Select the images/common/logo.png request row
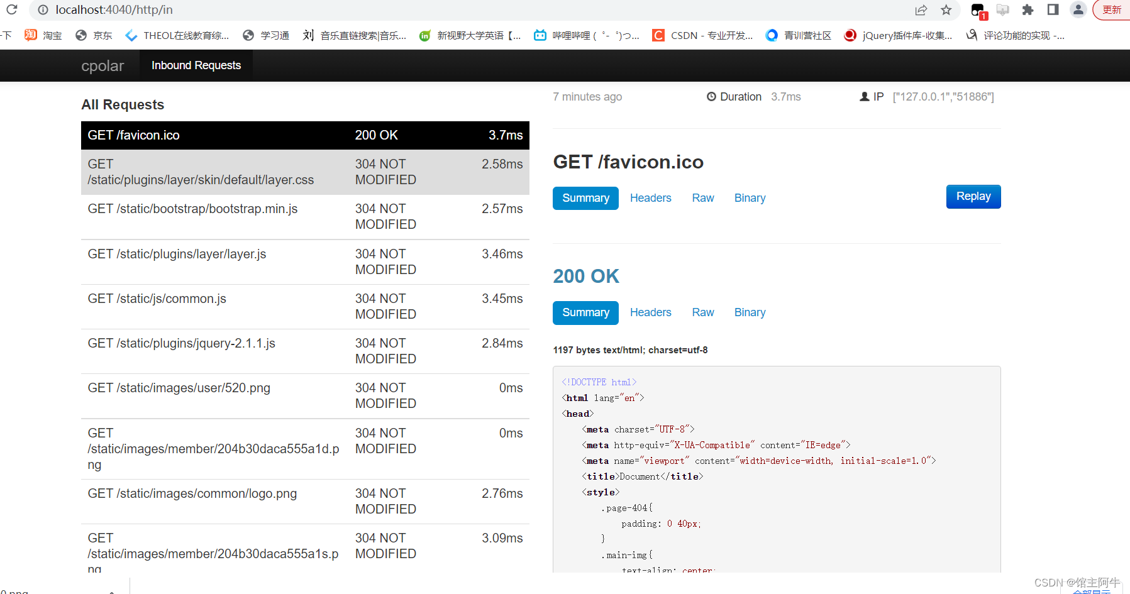This screenshot has width=1130, height=594. pyautogui.click(x=305, y=502)
